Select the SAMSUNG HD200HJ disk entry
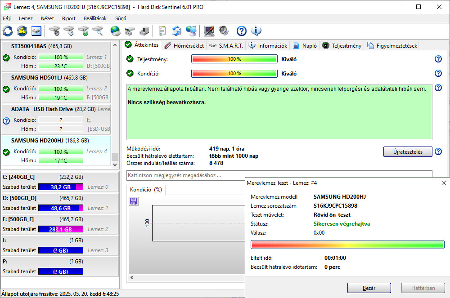This screenshot has width=450, height=298. click(x=56, y=151)
